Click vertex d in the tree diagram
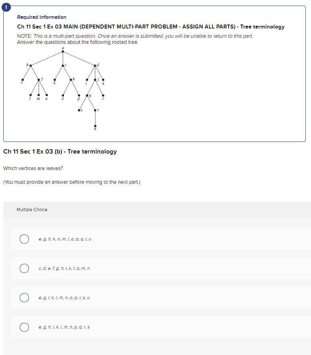Screen dimensions: 311x355 click(x=96, y=66)
